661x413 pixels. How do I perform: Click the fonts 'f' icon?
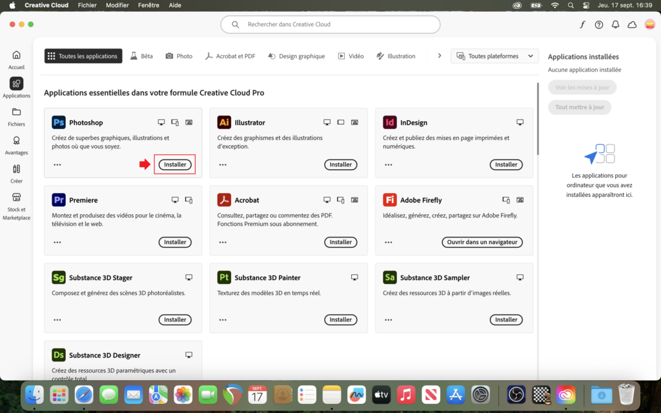coord(582,25)
